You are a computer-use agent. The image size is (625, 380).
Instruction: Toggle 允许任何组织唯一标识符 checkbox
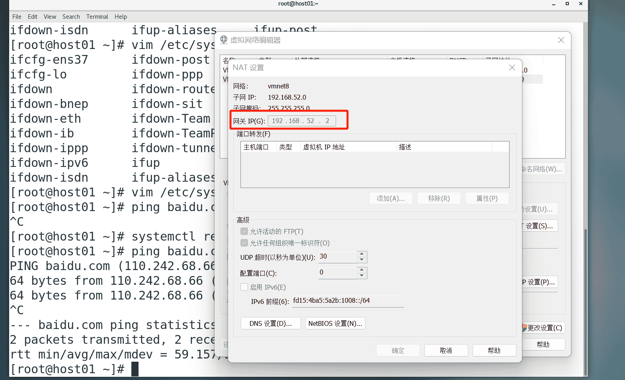coord(244,243)
